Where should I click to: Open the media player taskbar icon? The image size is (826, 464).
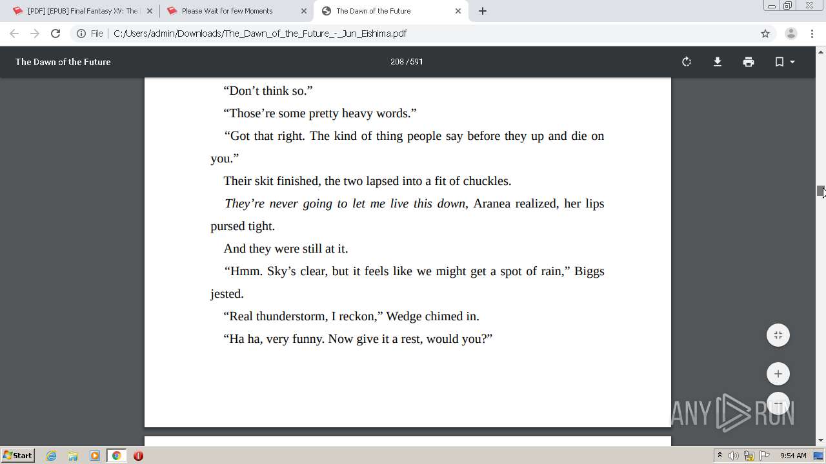[x=95, y=456]
